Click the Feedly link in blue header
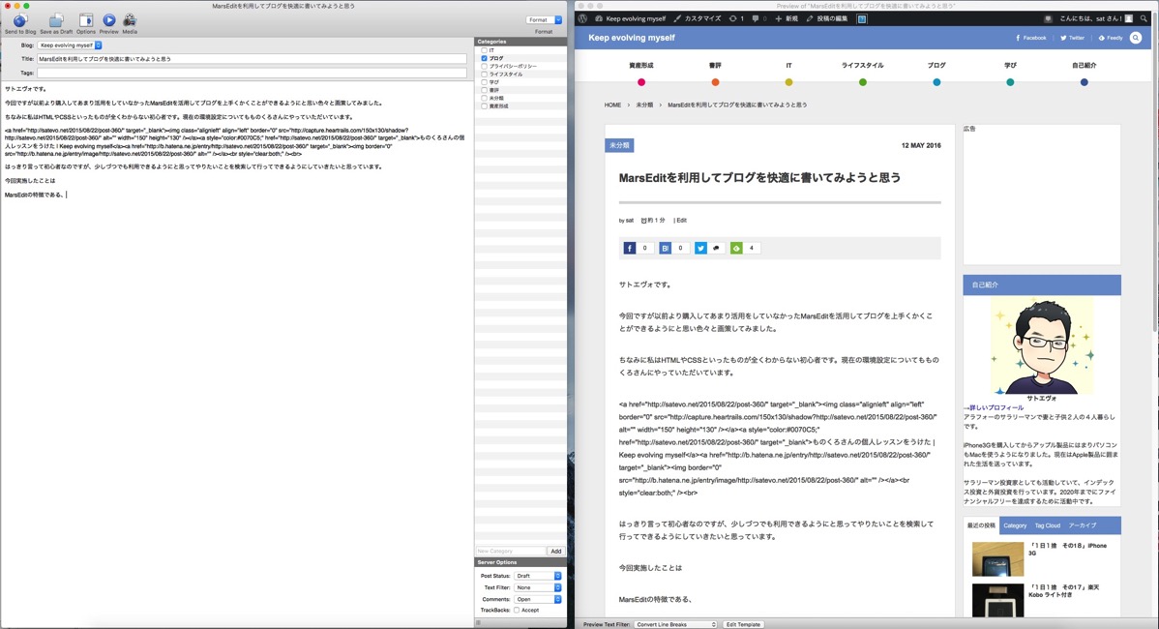The height and width of the screenshot is (629, 1159). click(x=1111, y=38)
